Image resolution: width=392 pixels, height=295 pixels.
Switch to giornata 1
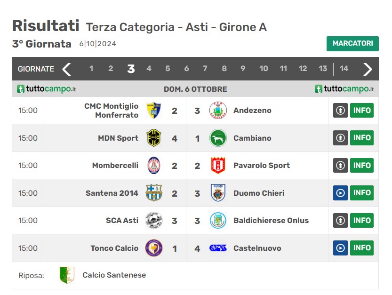[x=91, y=69]
